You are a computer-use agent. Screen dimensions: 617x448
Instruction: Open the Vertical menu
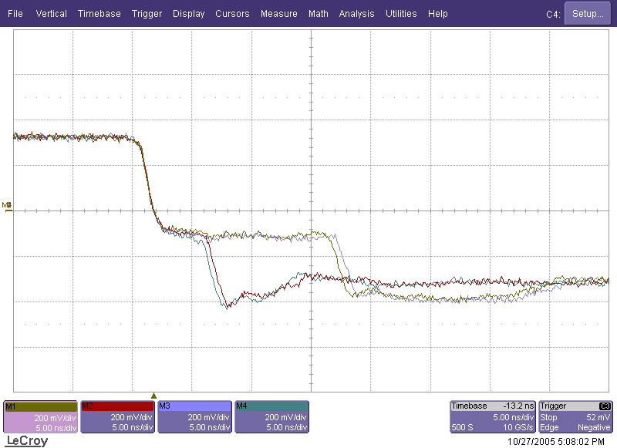click(51, 14)
